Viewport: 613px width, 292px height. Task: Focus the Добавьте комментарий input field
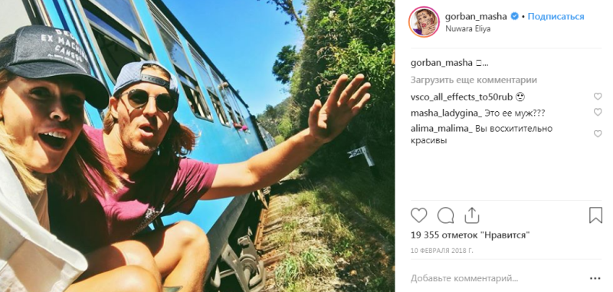pos(497,279)
